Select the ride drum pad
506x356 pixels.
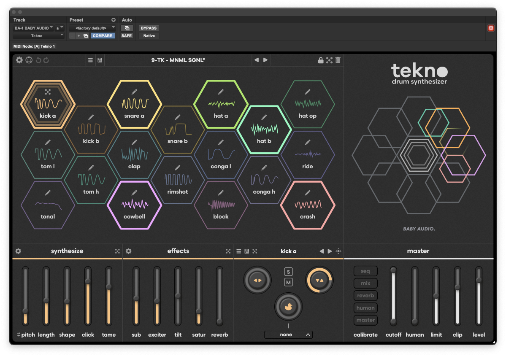308,155
